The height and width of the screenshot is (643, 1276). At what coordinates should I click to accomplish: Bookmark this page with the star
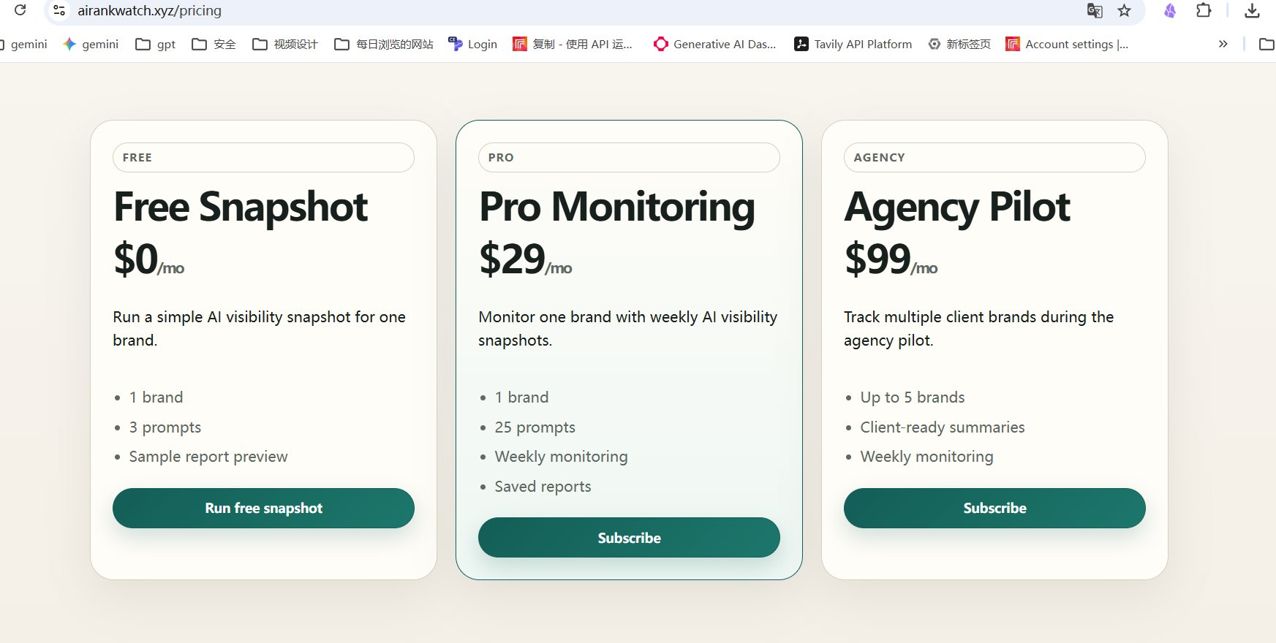coord(1125,10)
